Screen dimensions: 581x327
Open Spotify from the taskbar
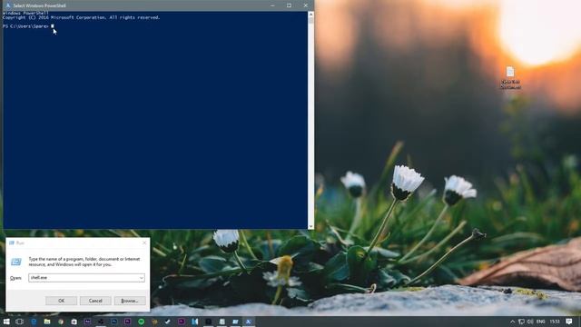142,322
